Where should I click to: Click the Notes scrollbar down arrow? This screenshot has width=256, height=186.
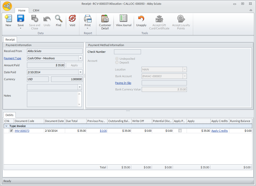pyautogui.click(x=80, y=105)
